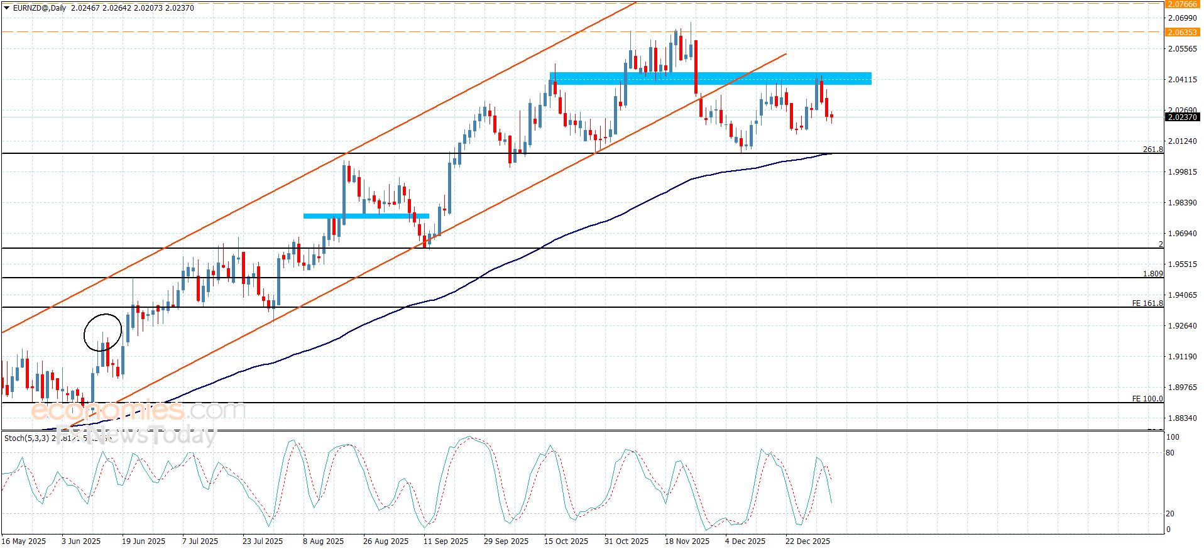Click the stochastic 100 level value

click(x=1173, y=437)
